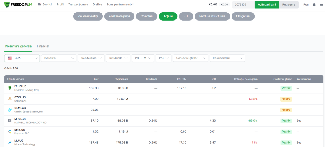Sort by Potențial de creștere header
Viewport: 325px width, 147px height.
(x=246, y=79)
